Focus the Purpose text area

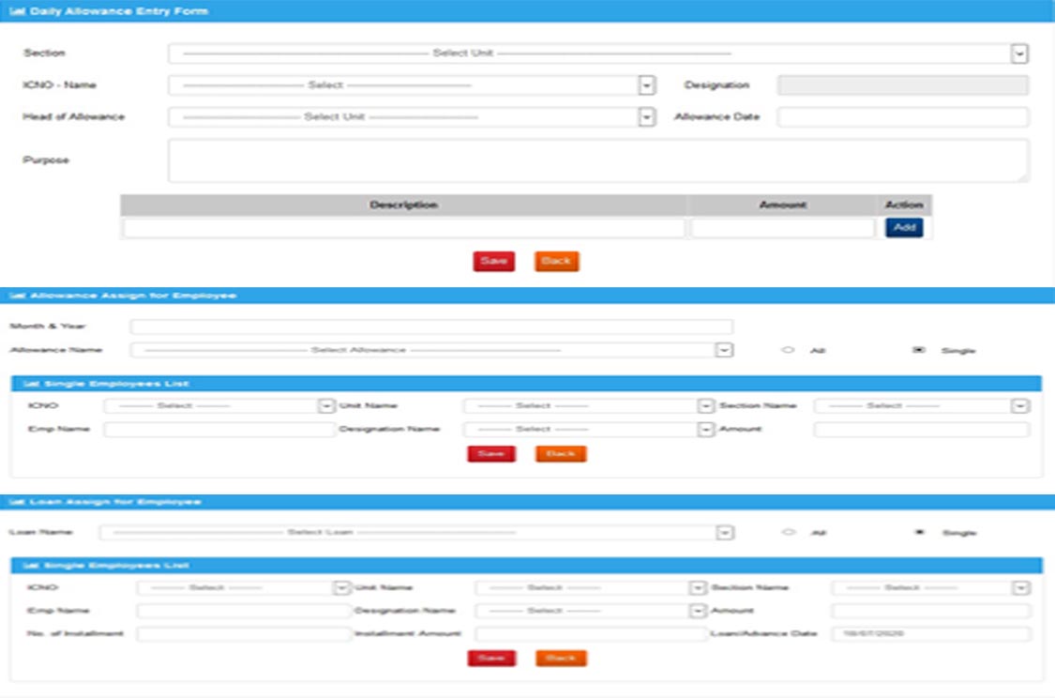coord(598,160)
